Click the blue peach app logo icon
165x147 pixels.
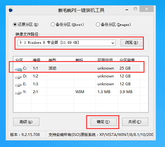point(11,10)
